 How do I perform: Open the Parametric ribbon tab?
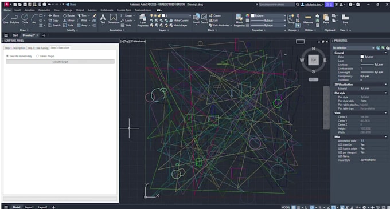(44, 10)
